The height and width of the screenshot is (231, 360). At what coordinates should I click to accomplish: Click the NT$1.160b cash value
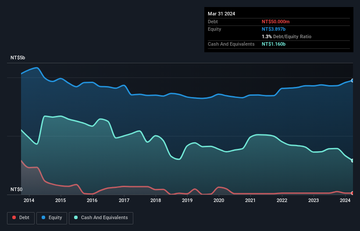[274, 44]
